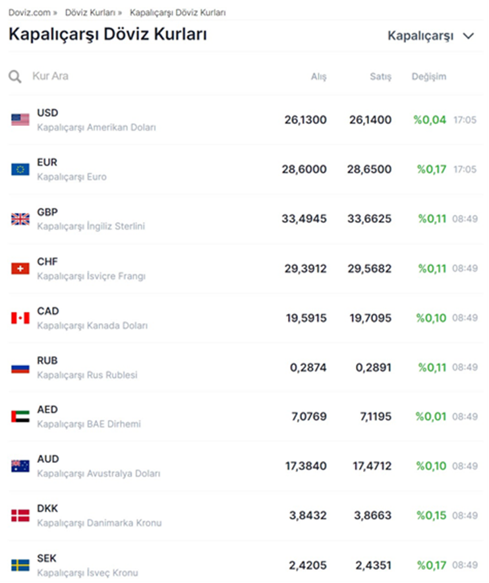Click the United States flag icon

coord(20,120)
